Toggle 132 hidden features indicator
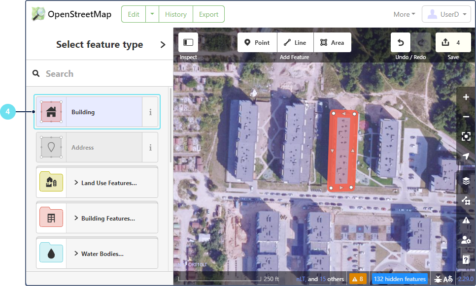The image size is (476, 286). pyautogui.click(x=400, y=279)
